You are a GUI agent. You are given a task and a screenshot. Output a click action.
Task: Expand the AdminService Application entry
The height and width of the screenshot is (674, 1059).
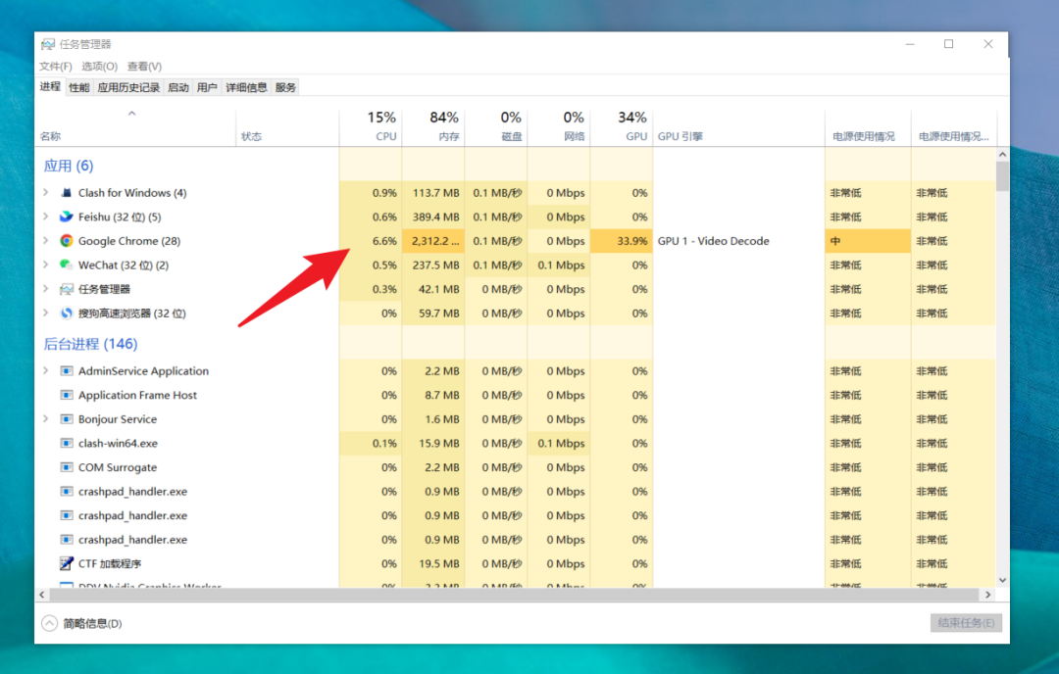coord(46,370)
